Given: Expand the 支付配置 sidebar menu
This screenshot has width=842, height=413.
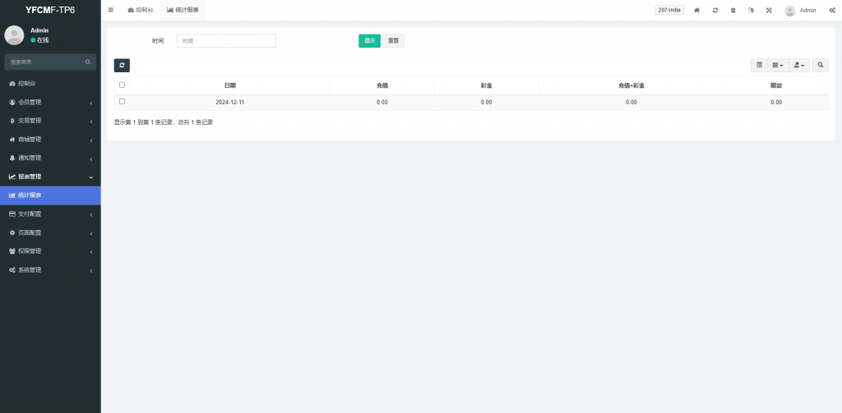Looking at the screenshot, I should pos(50,214).
